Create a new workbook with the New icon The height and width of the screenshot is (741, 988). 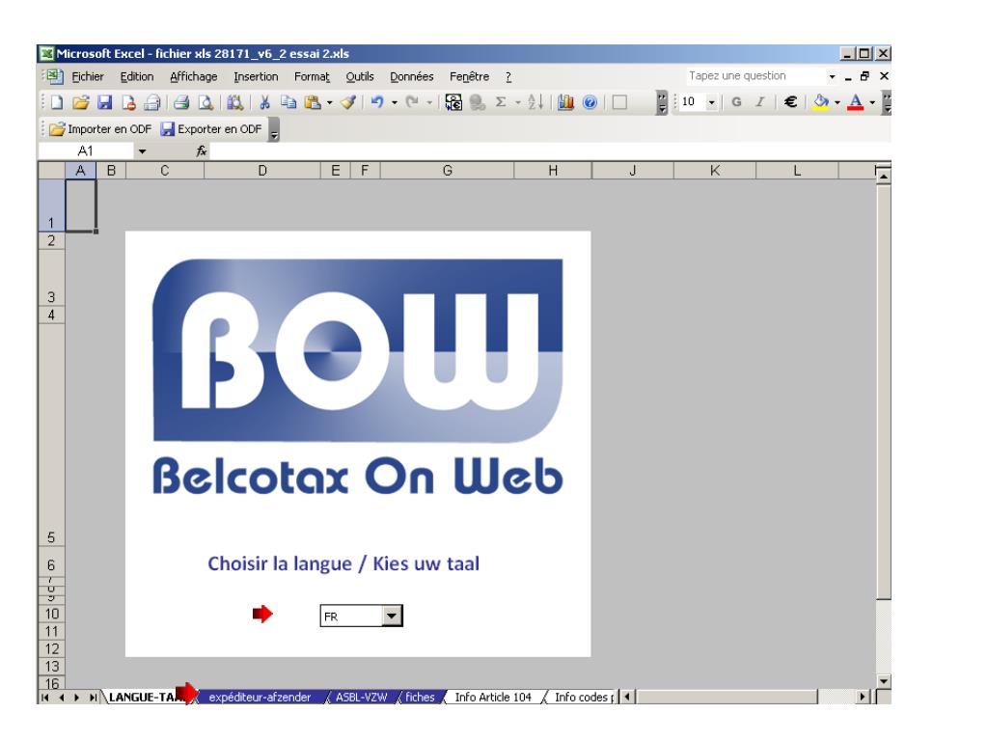57,102
